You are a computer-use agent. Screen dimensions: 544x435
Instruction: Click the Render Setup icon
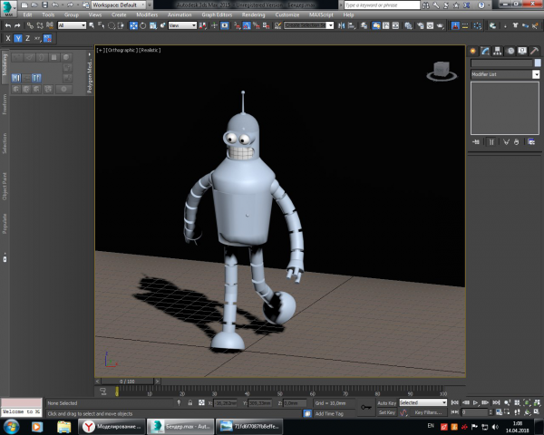click(421, 25)
